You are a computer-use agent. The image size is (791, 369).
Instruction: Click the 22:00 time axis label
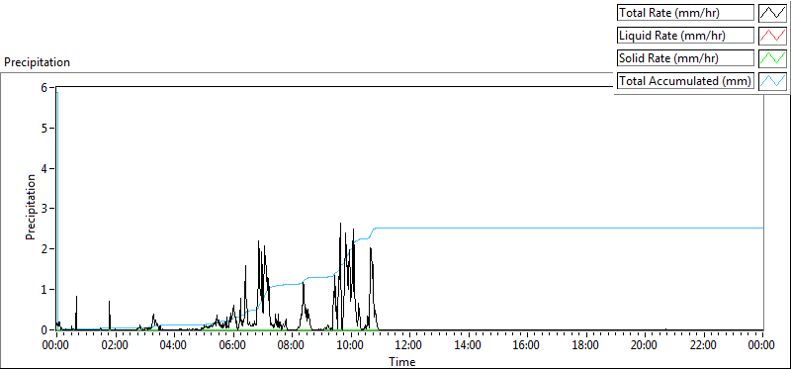tap(703, 346)
